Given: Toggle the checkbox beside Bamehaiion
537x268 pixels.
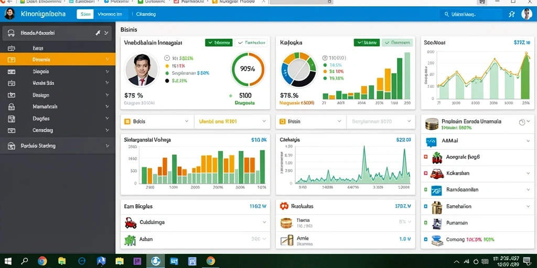Looking at the screenshot, I should click(x=426, y=206).
